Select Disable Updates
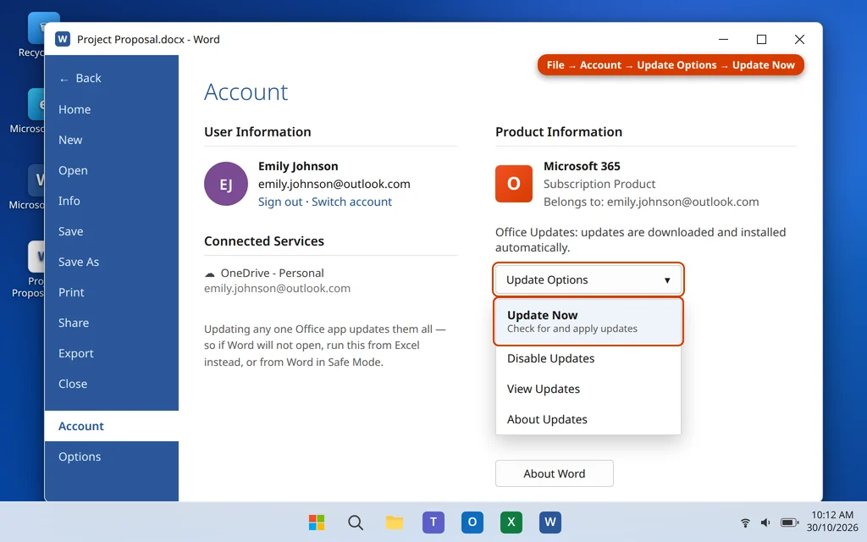 coord(588,358)
